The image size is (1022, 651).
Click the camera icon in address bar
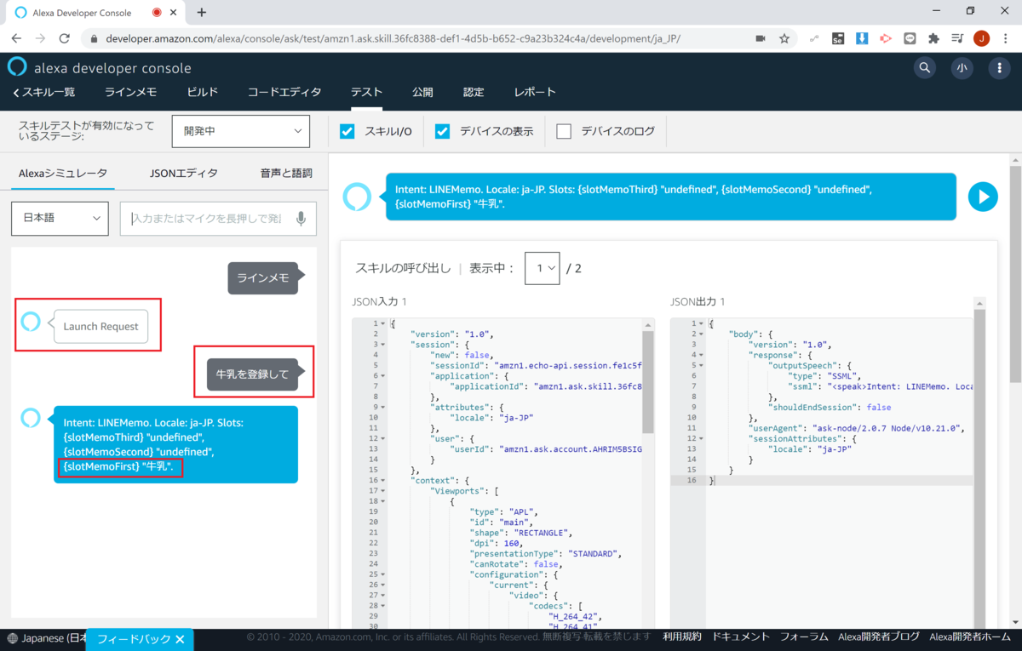(x=761, y=38)
